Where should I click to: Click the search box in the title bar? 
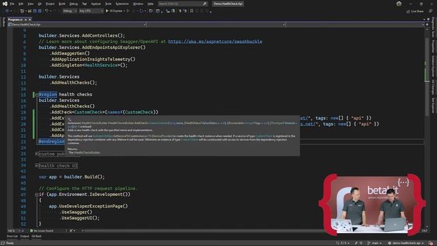(182, 4)
